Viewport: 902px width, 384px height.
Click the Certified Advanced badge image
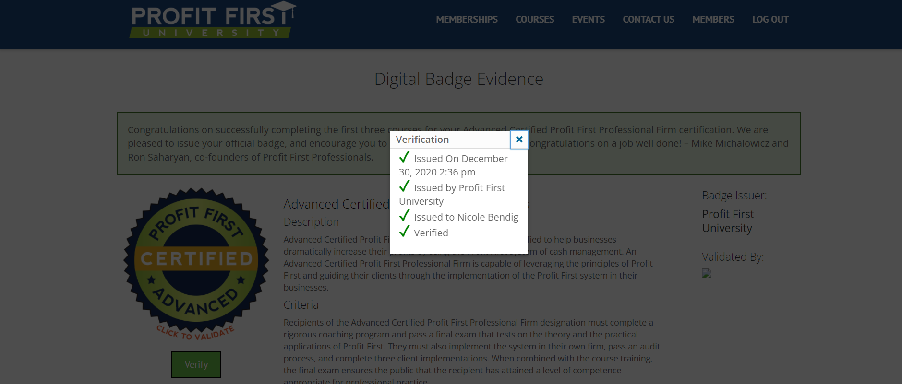pyautogui.click(x=196, y=261)
